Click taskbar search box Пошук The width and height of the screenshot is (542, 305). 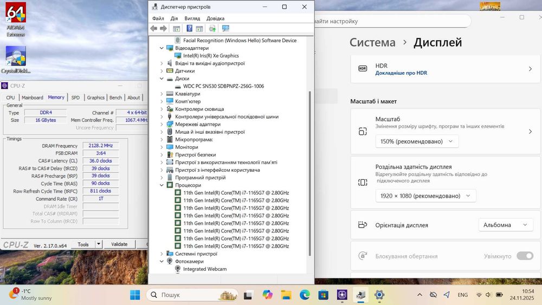point(193,295)
